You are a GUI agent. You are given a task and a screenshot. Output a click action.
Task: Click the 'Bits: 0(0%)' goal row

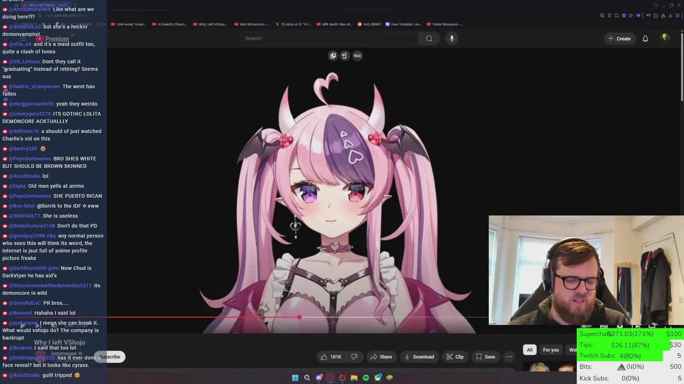(631, 367)
